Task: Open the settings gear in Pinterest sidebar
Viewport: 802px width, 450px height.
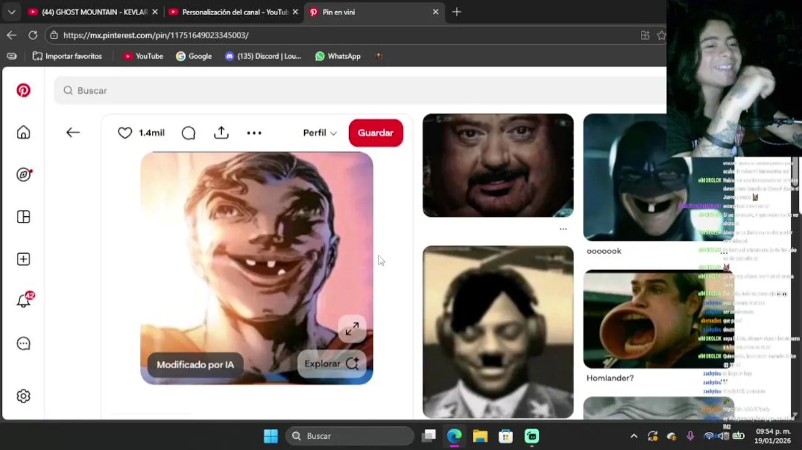Action: (23, 396)
